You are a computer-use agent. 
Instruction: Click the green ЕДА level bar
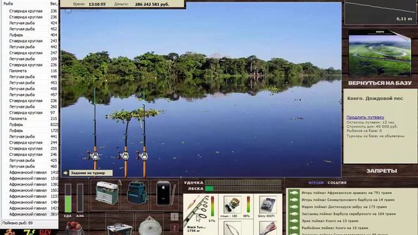68,198
